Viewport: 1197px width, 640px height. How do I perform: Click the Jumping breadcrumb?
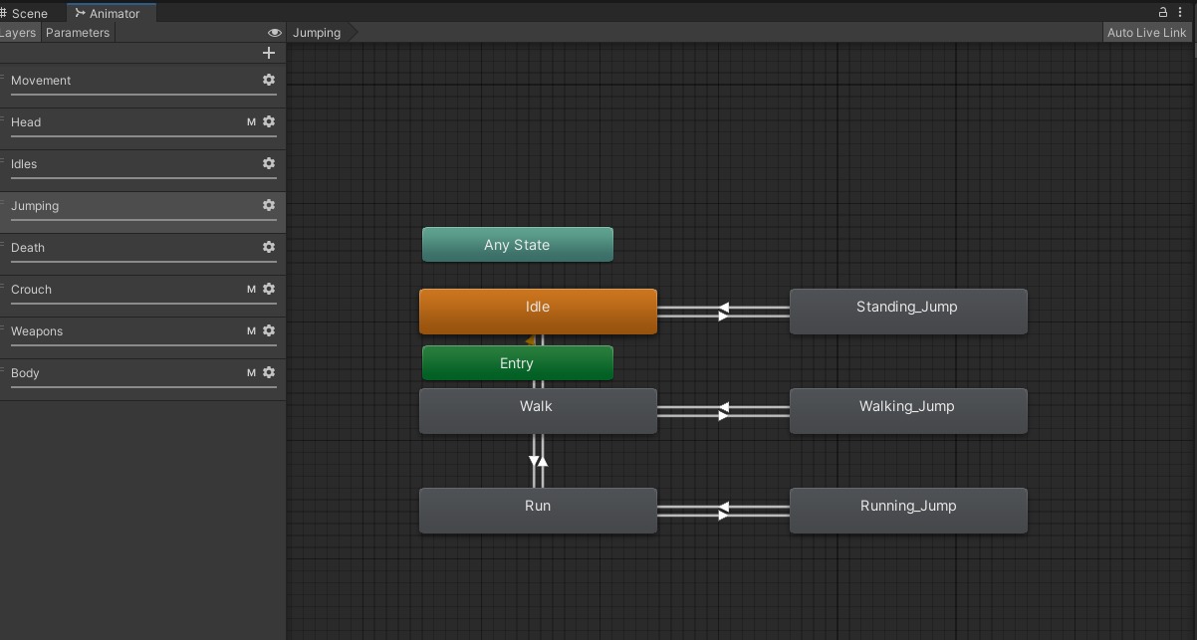pos(317,33)
